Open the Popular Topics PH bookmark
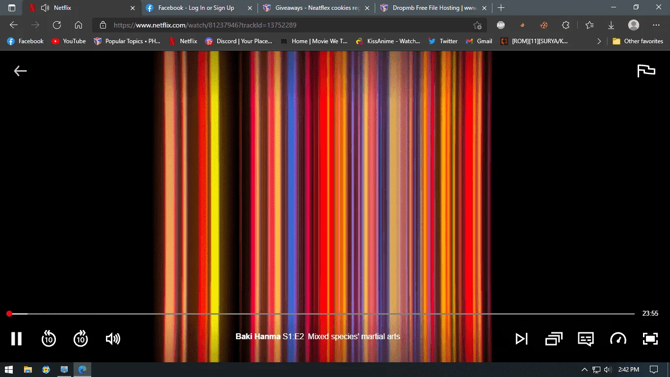Screen dimensions: 670x377 coord(128,41)
